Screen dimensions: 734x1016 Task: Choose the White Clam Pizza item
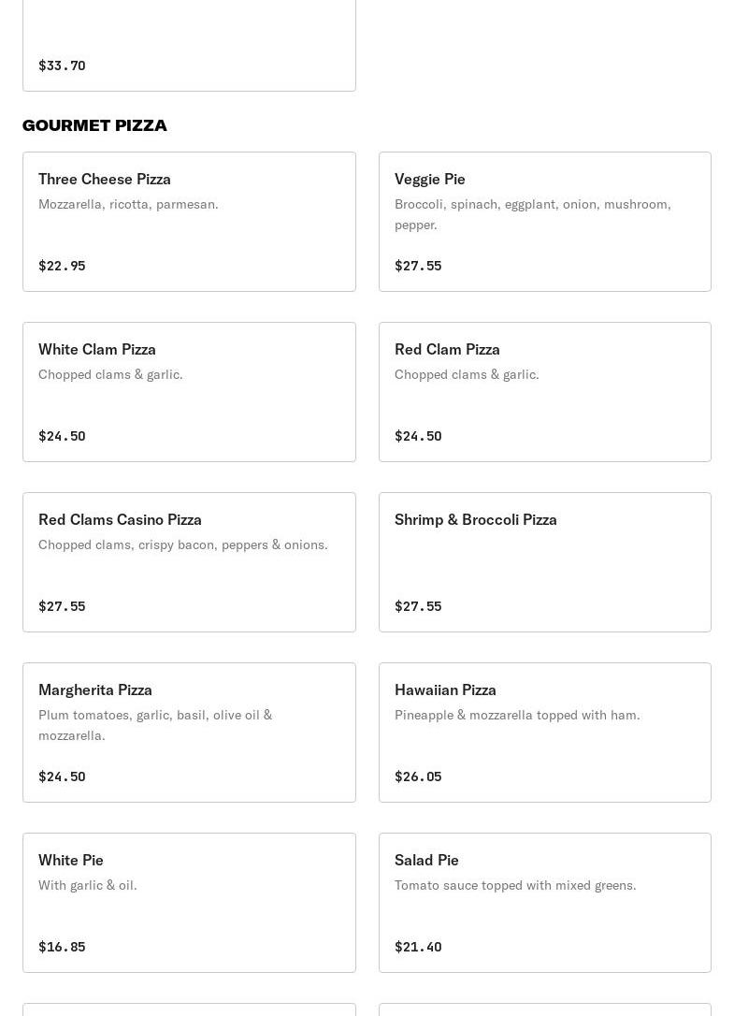[189, 392]
